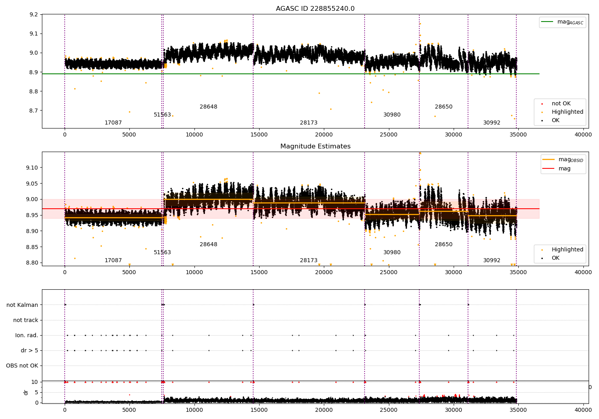Click the 9.10 y-axis tick label
Screen dimensions: 599x419
coord(32,168)
